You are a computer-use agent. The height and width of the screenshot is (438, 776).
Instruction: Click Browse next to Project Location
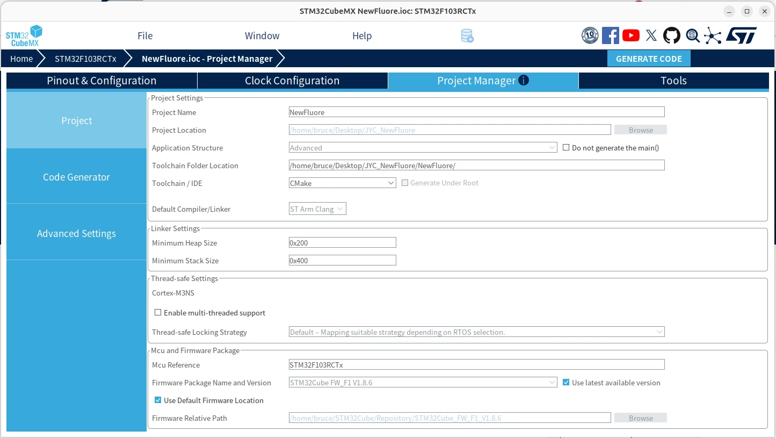(641, 130)
